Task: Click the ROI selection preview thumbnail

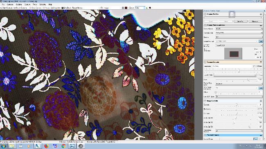Action: (x=233, y=53)
